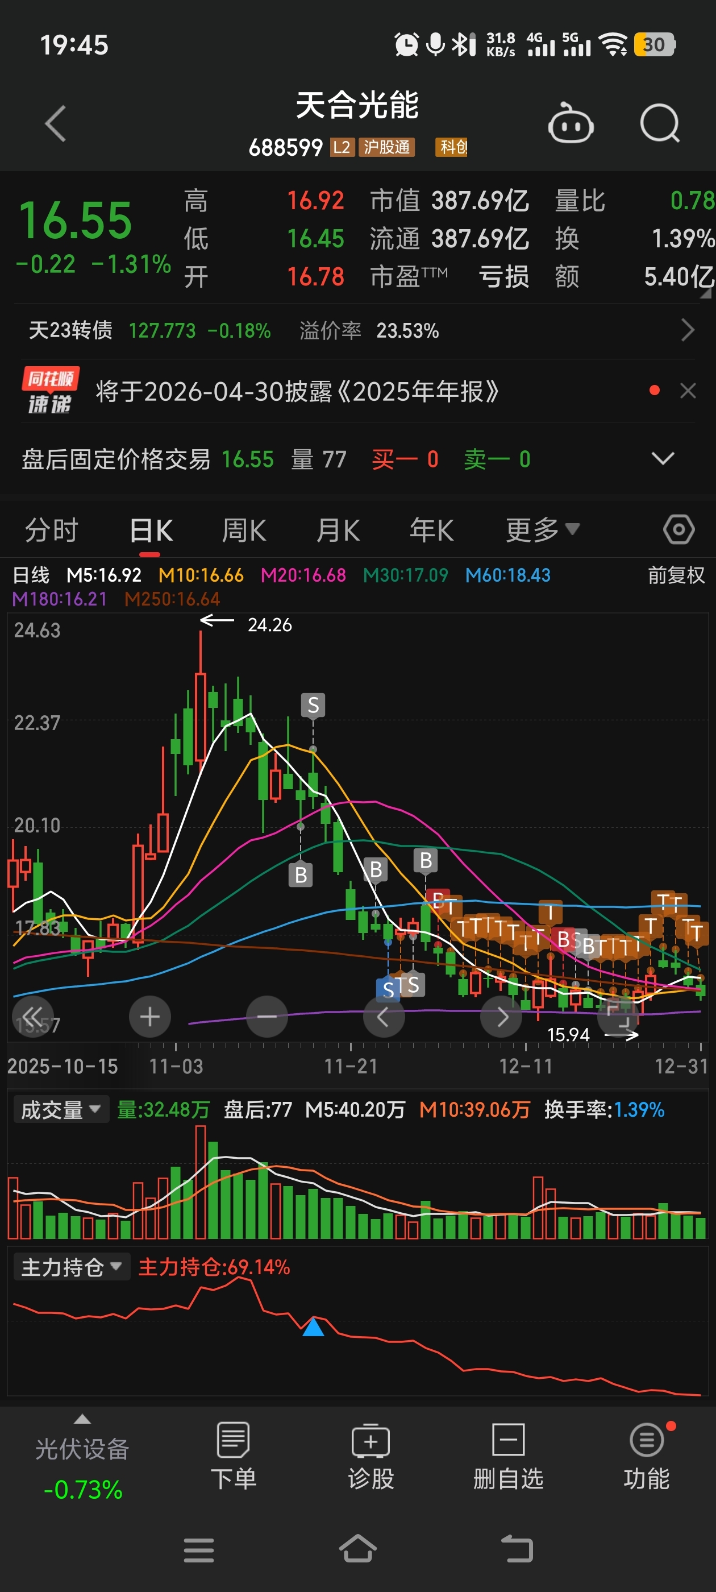Tap the M60:18.43 moving average label
The image size is (716, 1592).
507,575
